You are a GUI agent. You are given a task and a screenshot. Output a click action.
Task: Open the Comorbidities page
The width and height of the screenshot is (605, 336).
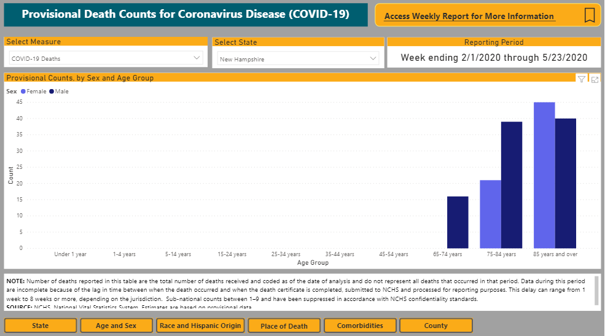360,326
